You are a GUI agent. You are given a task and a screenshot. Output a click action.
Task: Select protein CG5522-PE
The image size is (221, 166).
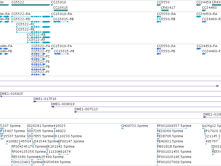(38, 64)
